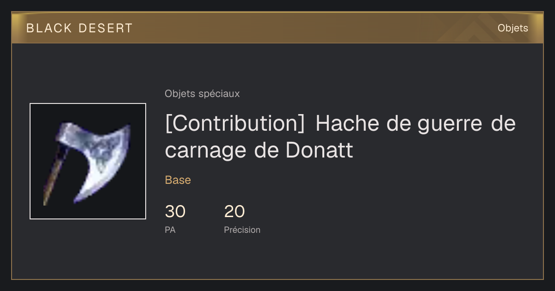Select the Base grade label

point(178,180)
